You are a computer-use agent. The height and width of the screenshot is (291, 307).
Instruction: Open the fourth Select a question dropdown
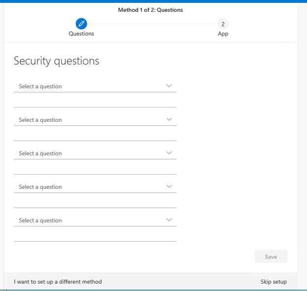point(95,187)
